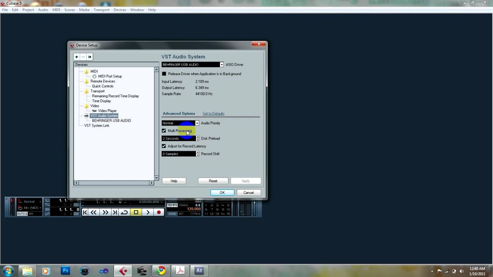Go to left locator L button
The image size is (493, 277).
(47, 200)
